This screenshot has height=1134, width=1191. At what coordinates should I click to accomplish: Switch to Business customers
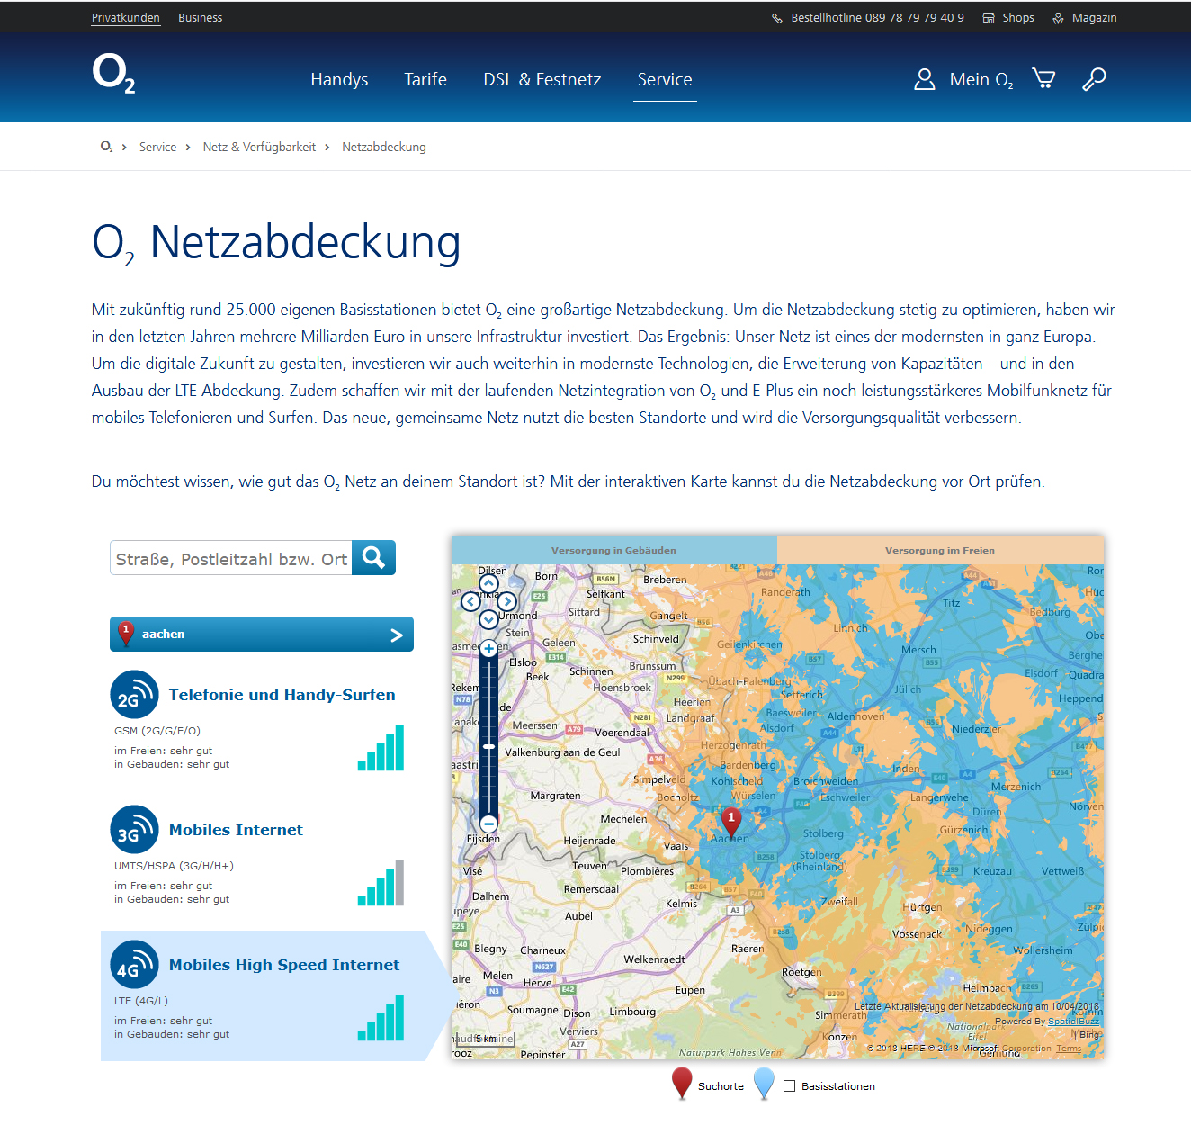tap(201, 18)
